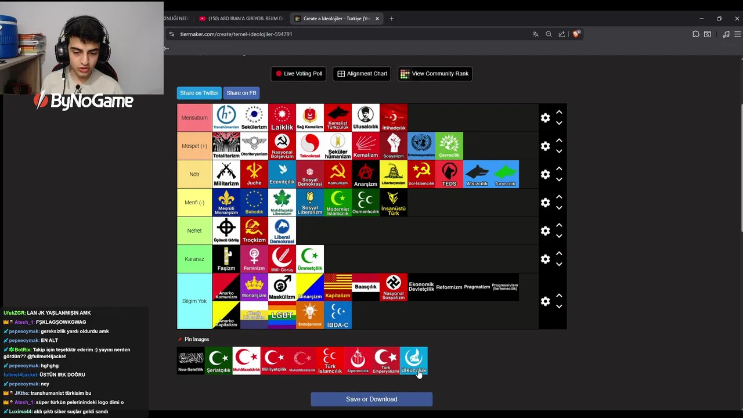The width and height of the screenshot is (743, 418).
Task: Select the Meşruti Monarşizm tile
Action: (226, 202)
